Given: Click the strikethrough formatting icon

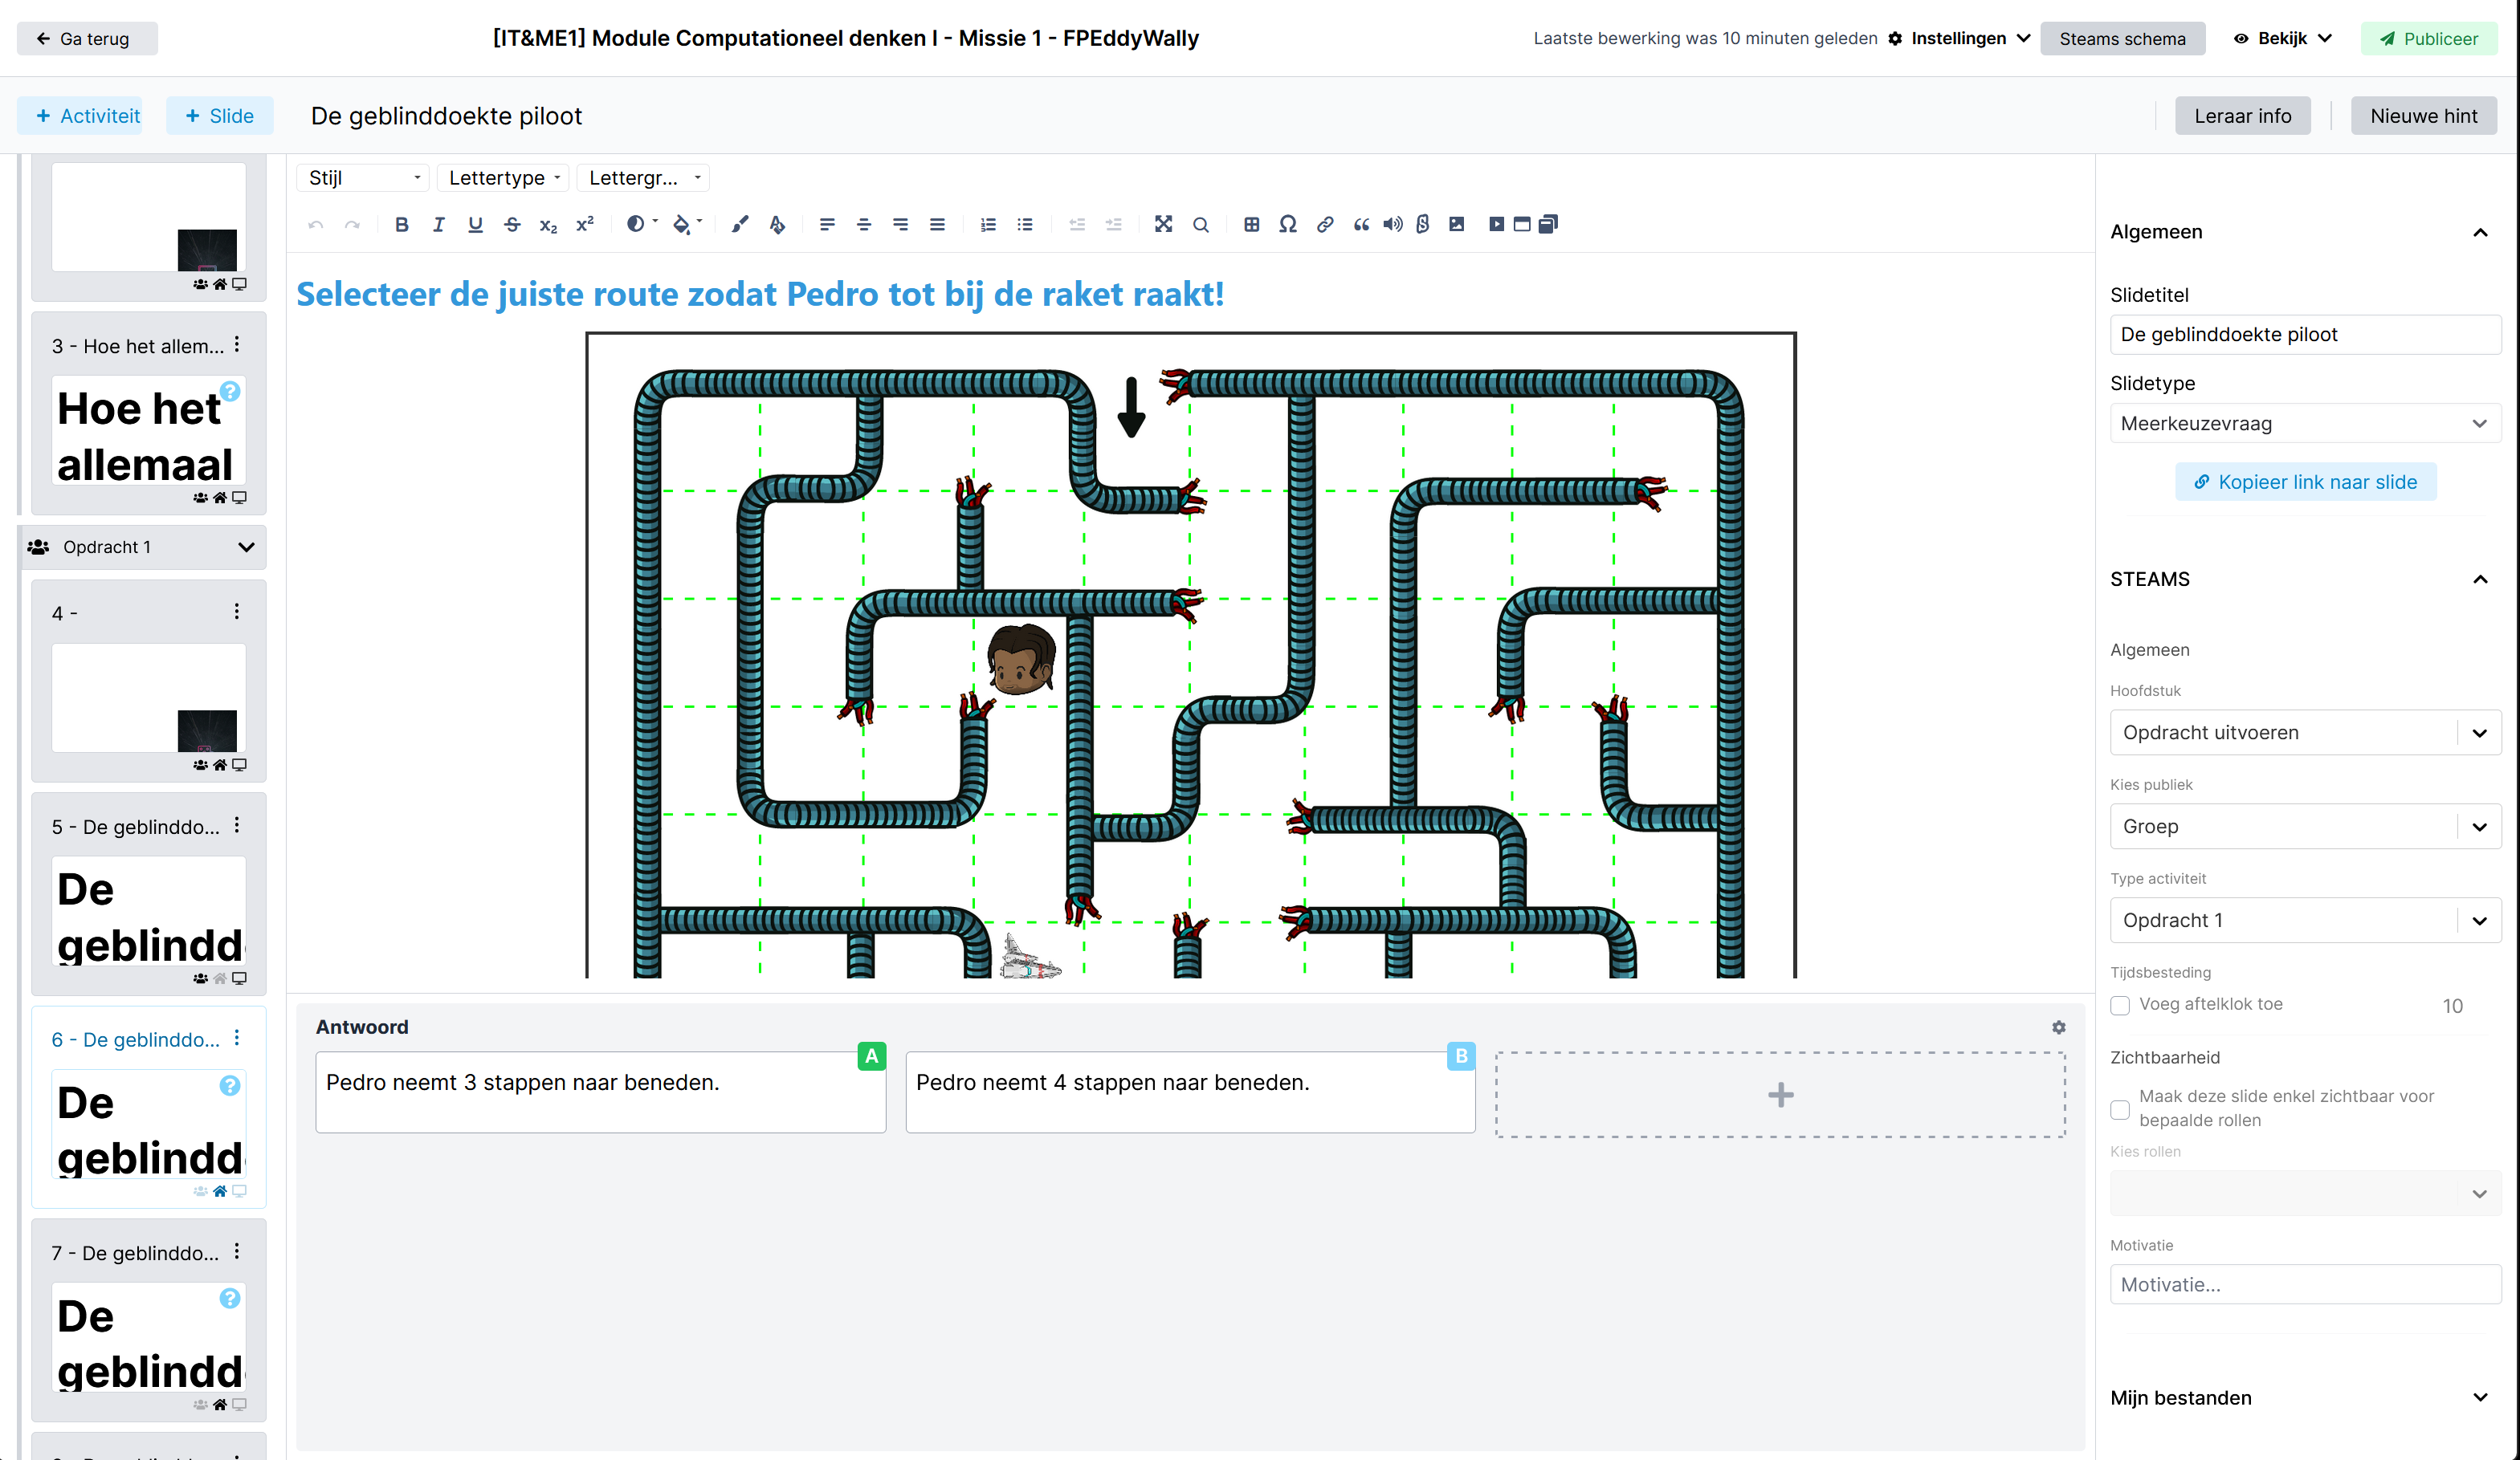Looking at the screenshot, I should click(512, 224).
